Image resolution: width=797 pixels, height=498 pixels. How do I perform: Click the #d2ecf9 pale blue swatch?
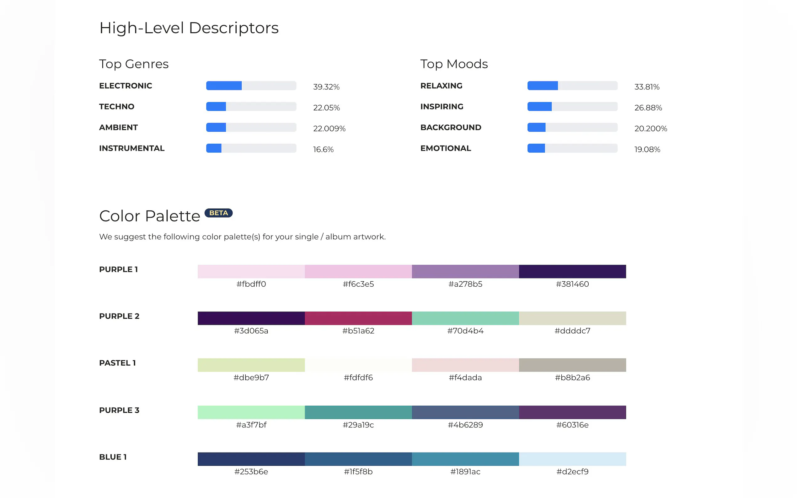click(572, 459)
